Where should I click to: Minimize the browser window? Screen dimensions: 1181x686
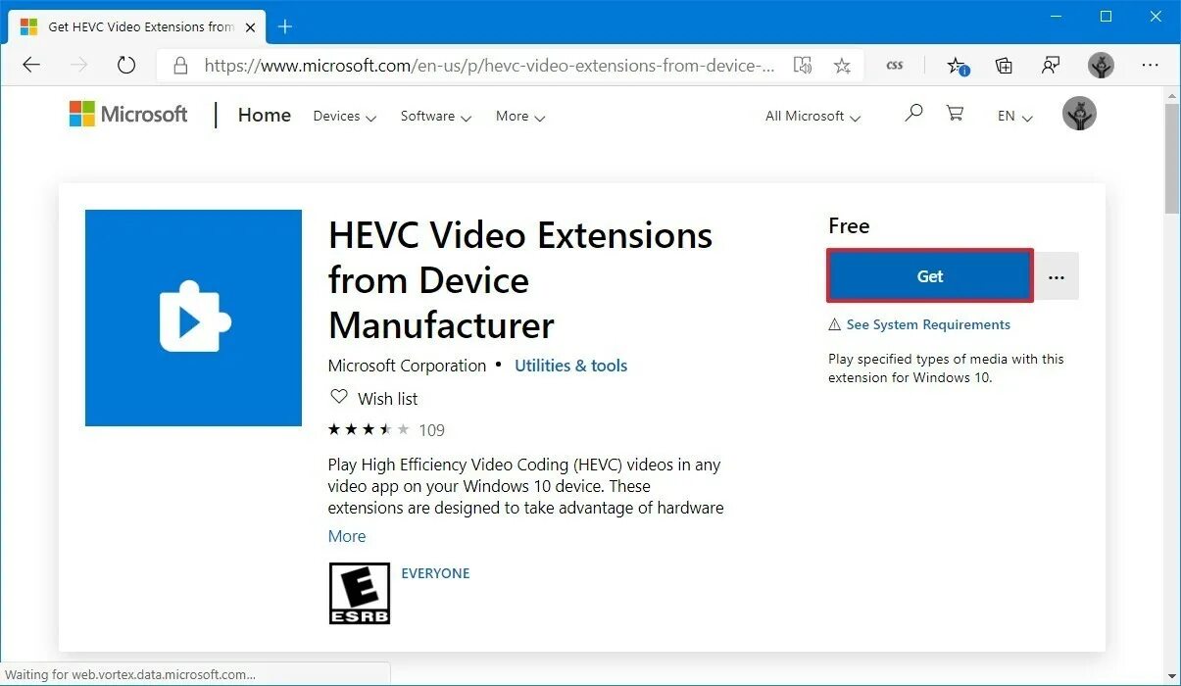pos(1056,16)
